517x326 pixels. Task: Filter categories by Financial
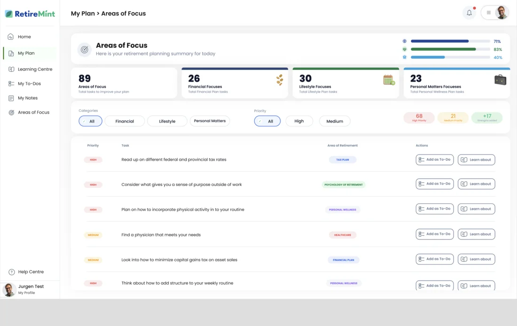(125, 121)
